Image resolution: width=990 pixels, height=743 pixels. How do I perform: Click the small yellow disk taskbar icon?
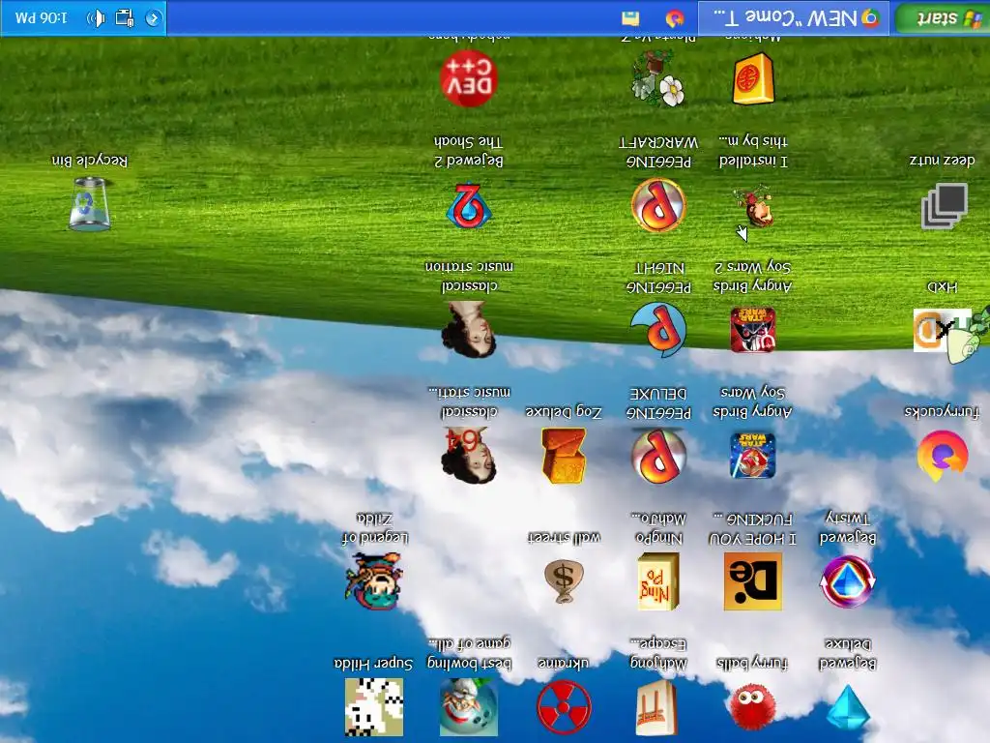630,18
